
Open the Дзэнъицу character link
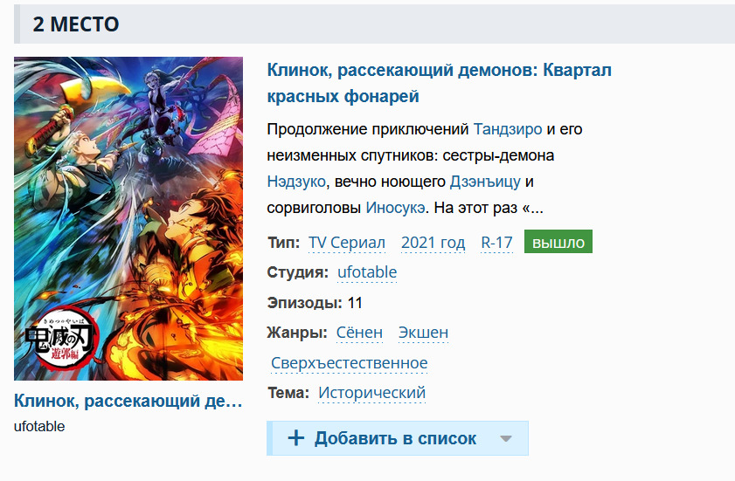485,182
